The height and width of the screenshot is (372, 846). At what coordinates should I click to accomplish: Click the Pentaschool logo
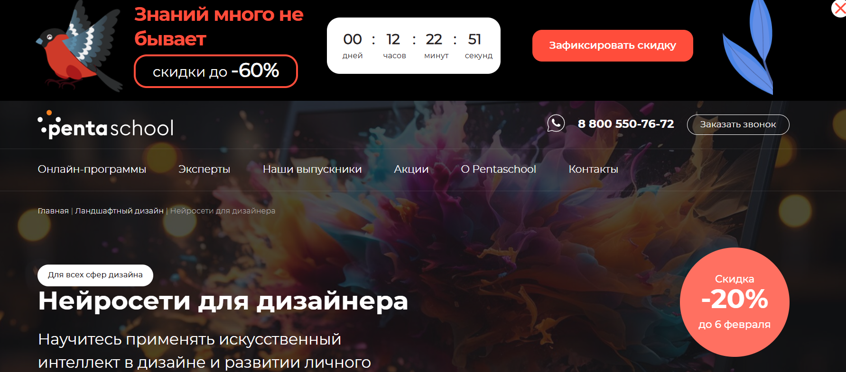105,125
